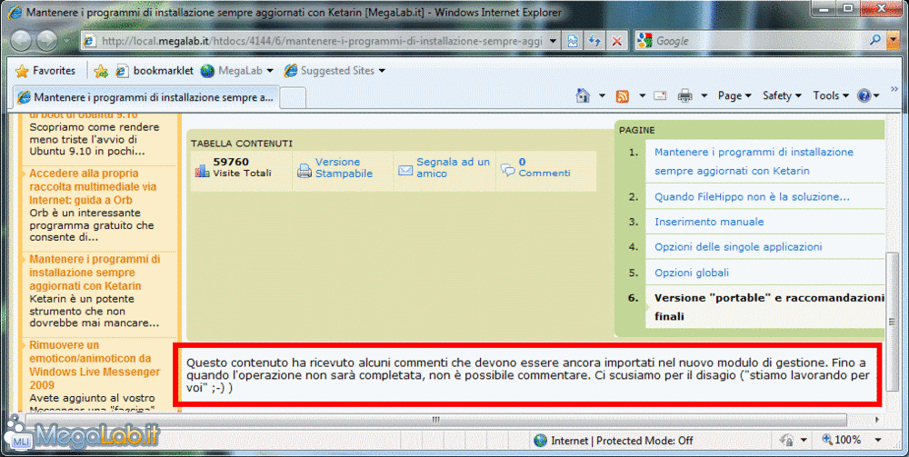Click the status bar security lock icon
Image resolution: width=909 pixels, height=457 pixels.
(786, 441)
